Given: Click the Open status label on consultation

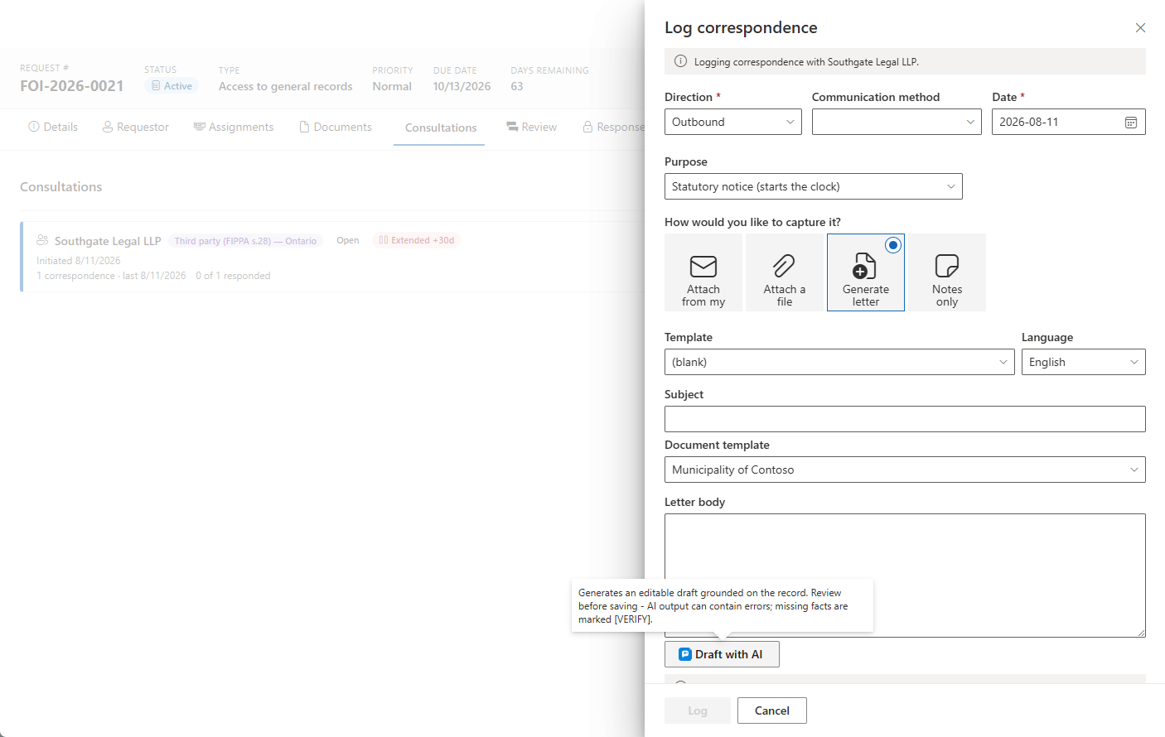Looking at the screenshot, I should pos(348,240).
